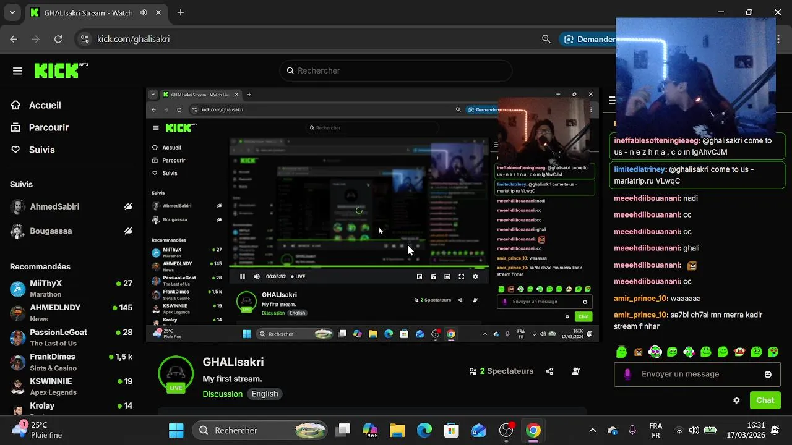
Task: Open the FRA language switcher
Action: coord(656,430)
